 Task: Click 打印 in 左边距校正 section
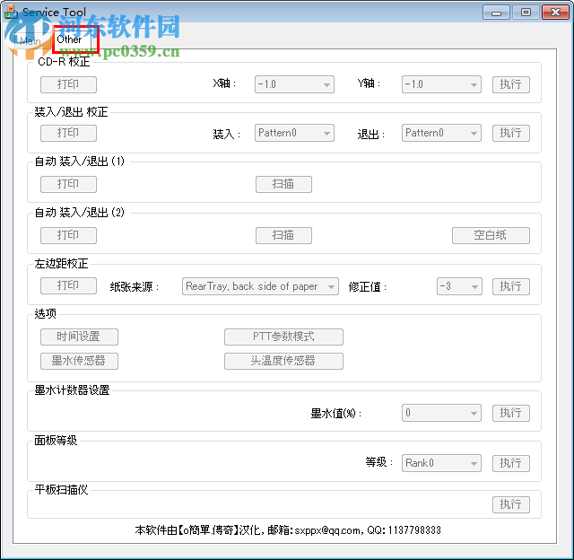click(x=68, y=285)
